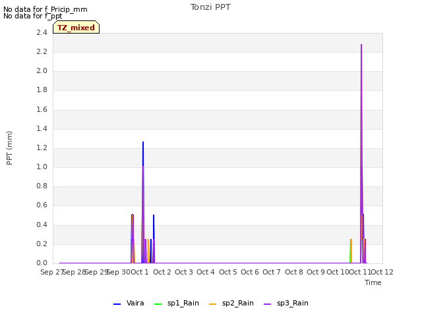This screenshot has height=316, width=422.
Task: Click the Tonzi PPT chart title
Action: point(210,7)
